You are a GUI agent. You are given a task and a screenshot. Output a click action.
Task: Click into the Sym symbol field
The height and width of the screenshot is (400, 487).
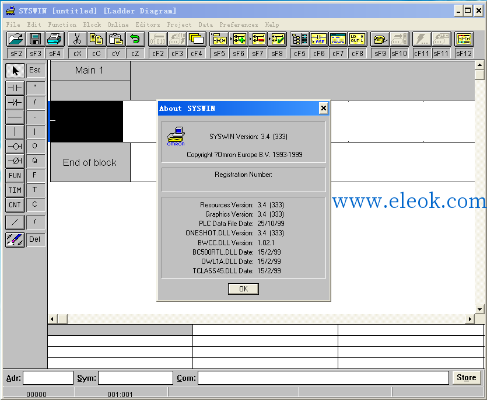(x=136, y=378)
